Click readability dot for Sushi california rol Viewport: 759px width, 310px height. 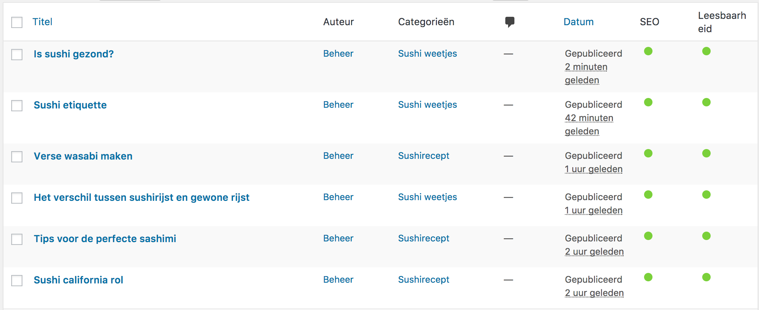[x=706, y=277]
